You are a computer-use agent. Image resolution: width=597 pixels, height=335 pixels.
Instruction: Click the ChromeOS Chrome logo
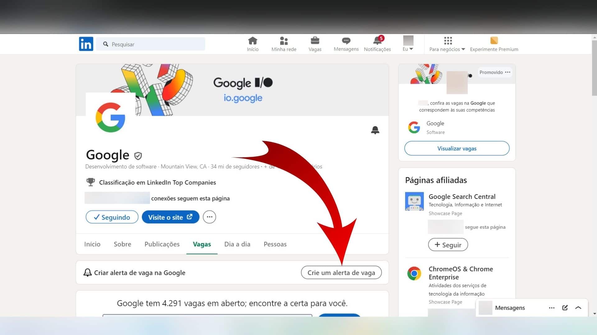pos(414,273)
